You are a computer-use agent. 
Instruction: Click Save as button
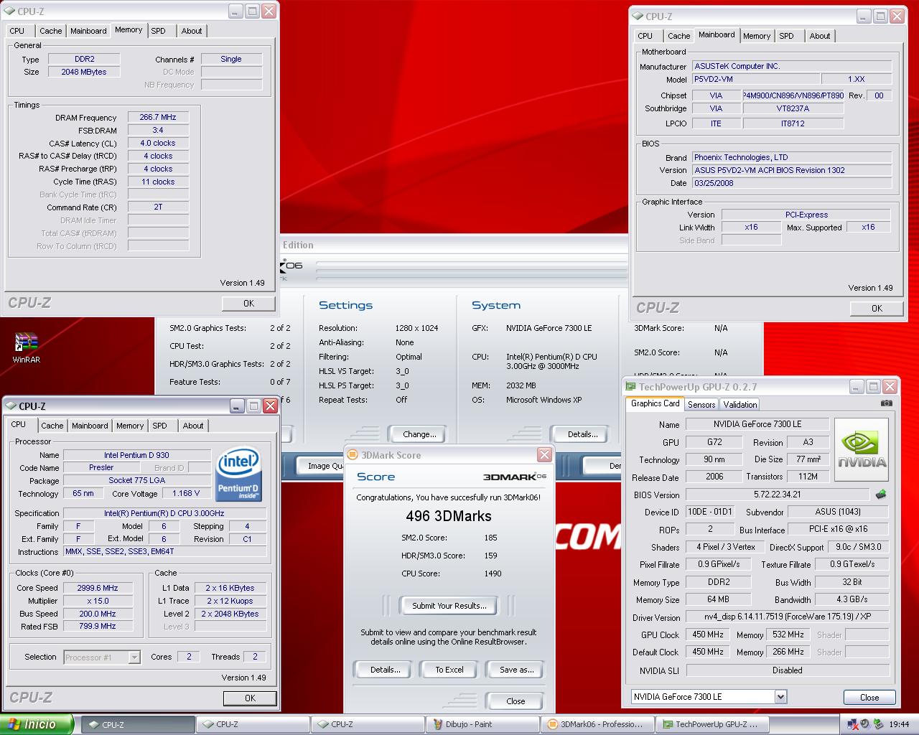[x=516, y=670]
